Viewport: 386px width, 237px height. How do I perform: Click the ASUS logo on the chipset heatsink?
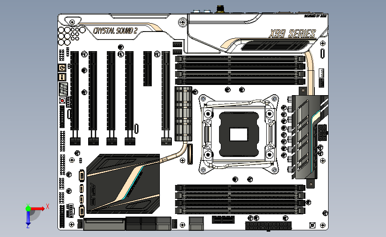click(93, 193)
